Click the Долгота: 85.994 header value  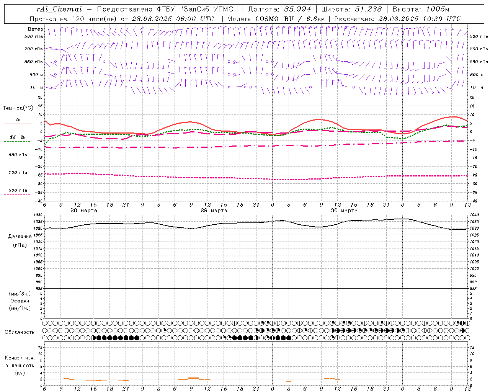pos(280,9)
